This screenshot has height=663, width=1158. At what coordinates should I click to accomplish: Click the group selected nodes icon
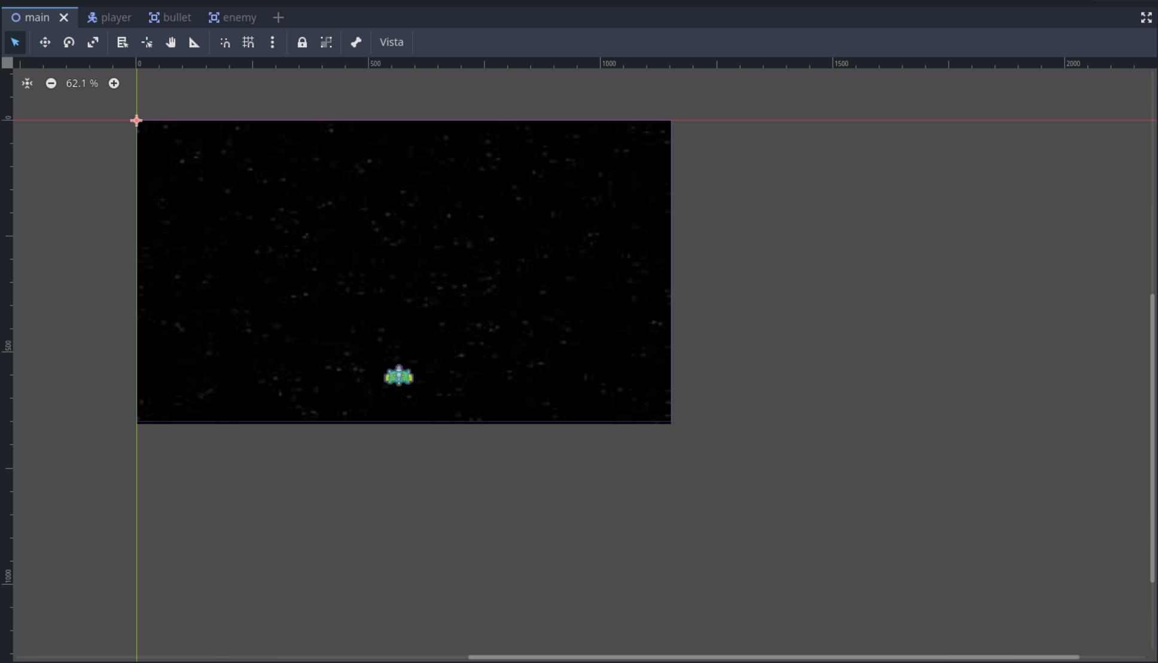pos(326,42)
